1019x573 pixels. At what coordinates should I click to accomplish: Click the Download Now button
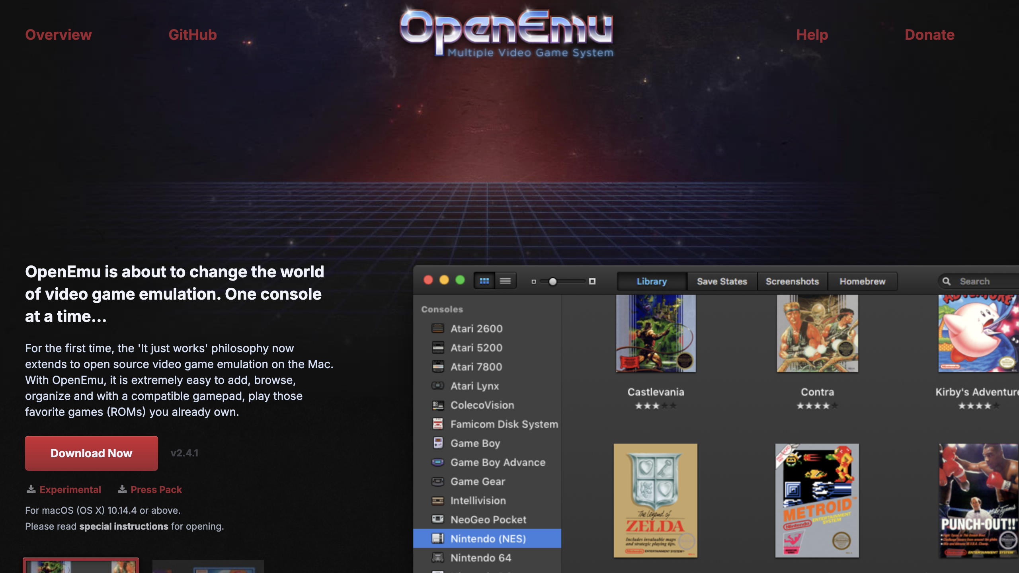coord(92,453)
